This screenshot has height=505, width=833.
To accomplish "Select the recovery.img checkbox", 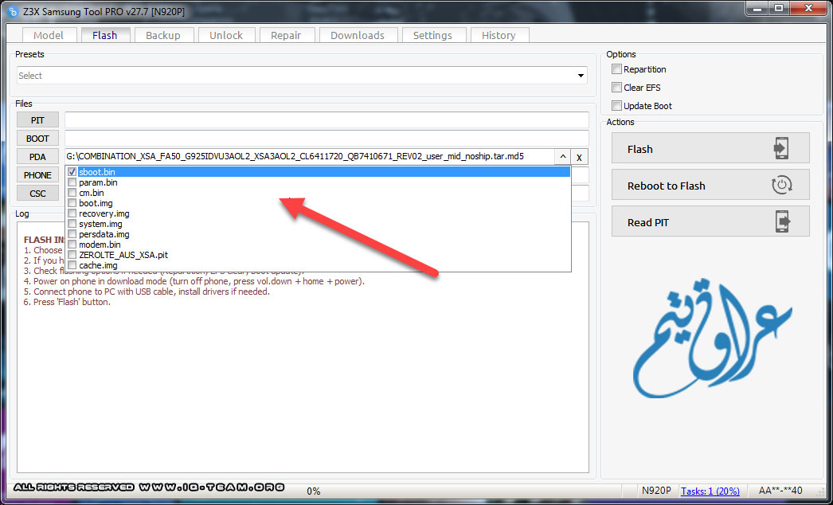I will (x=72, y=213).
